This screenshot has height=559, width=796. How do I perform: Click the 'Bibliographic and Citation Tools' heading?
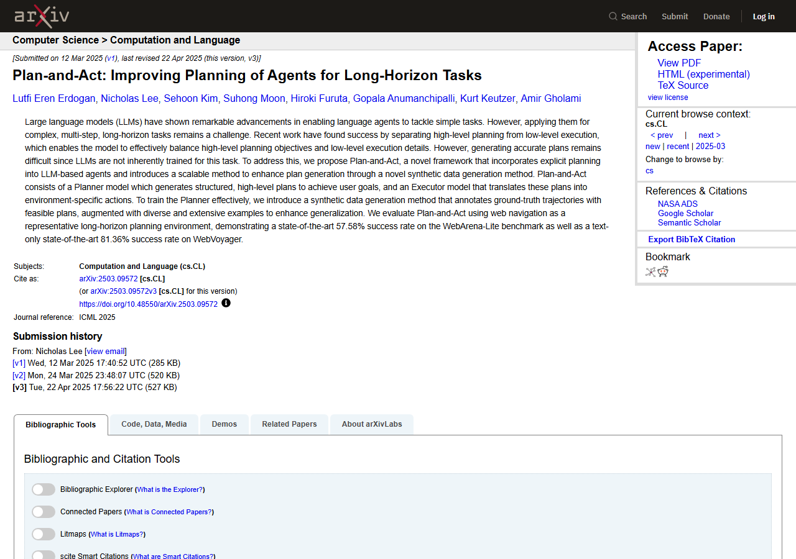pyautogui.click(x=102, y=459)
